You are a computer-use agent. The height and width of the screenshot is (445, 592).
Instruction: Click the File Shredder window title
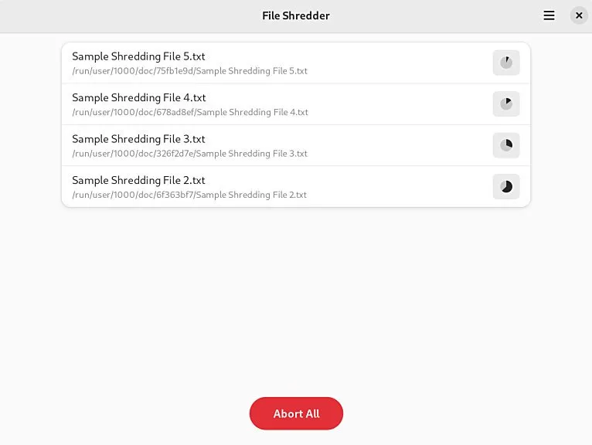click(296, 15)
